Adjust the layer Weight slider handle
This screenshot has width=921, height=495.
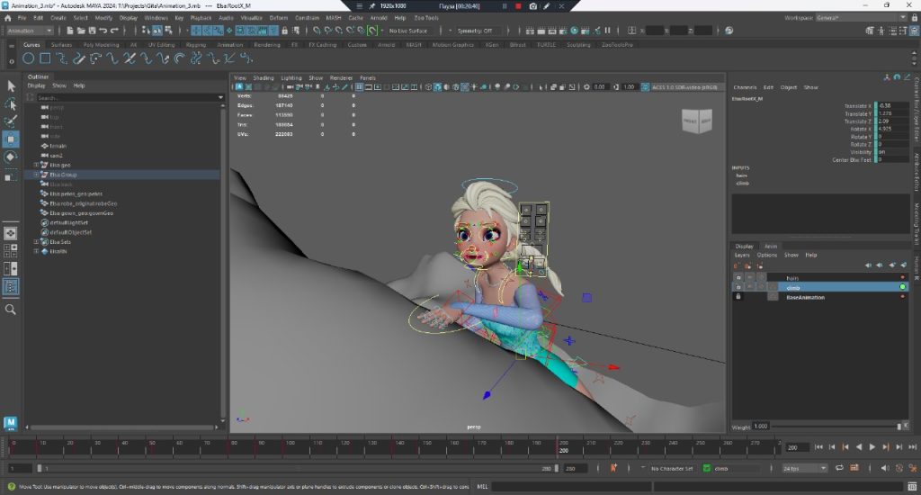(x=899, y=427)
